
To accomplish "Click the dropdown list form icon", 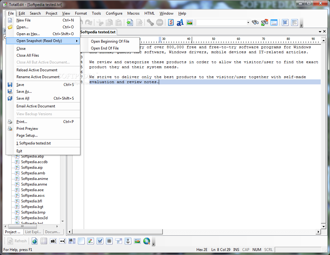I will pyautogui.click(x=119, y=241).
